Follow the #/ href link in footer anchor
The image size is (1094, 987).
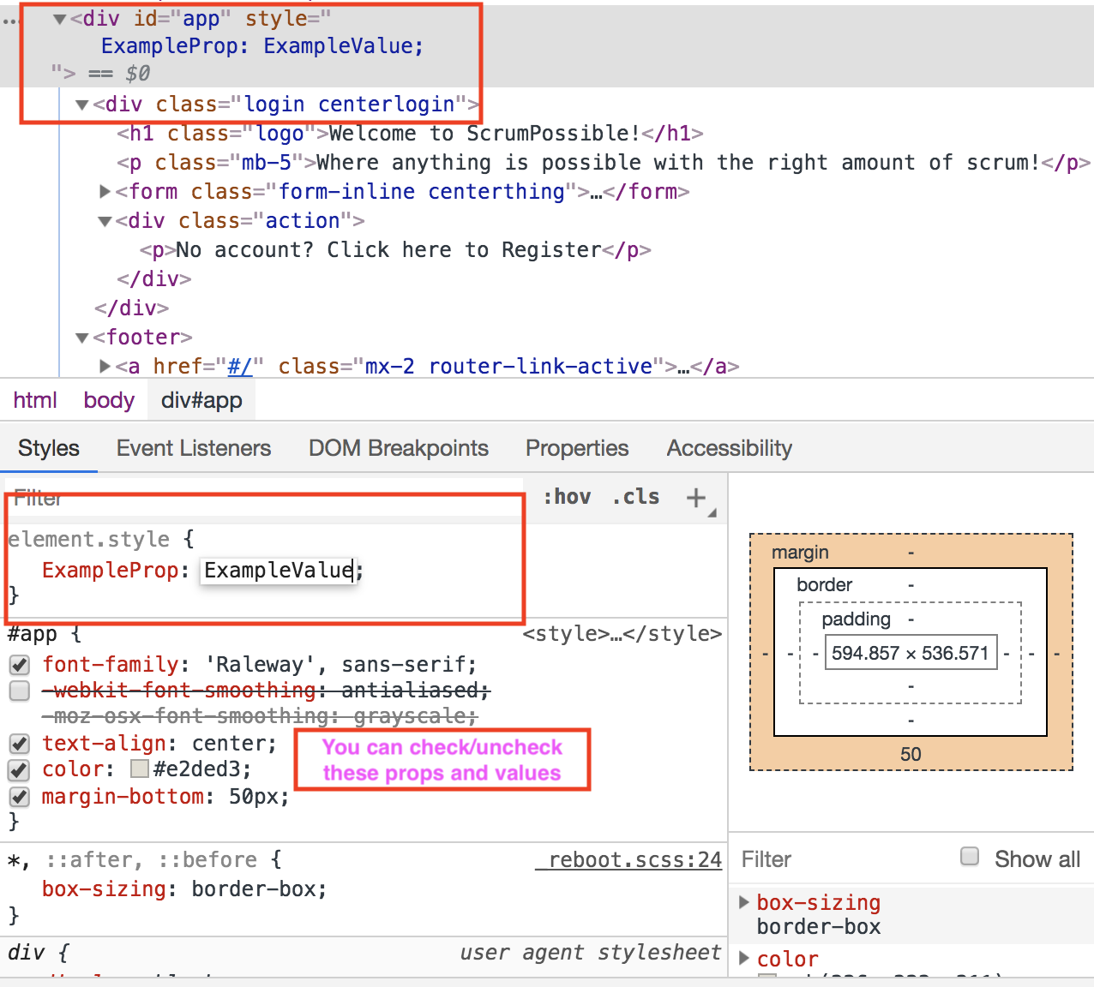coord(239,367)
